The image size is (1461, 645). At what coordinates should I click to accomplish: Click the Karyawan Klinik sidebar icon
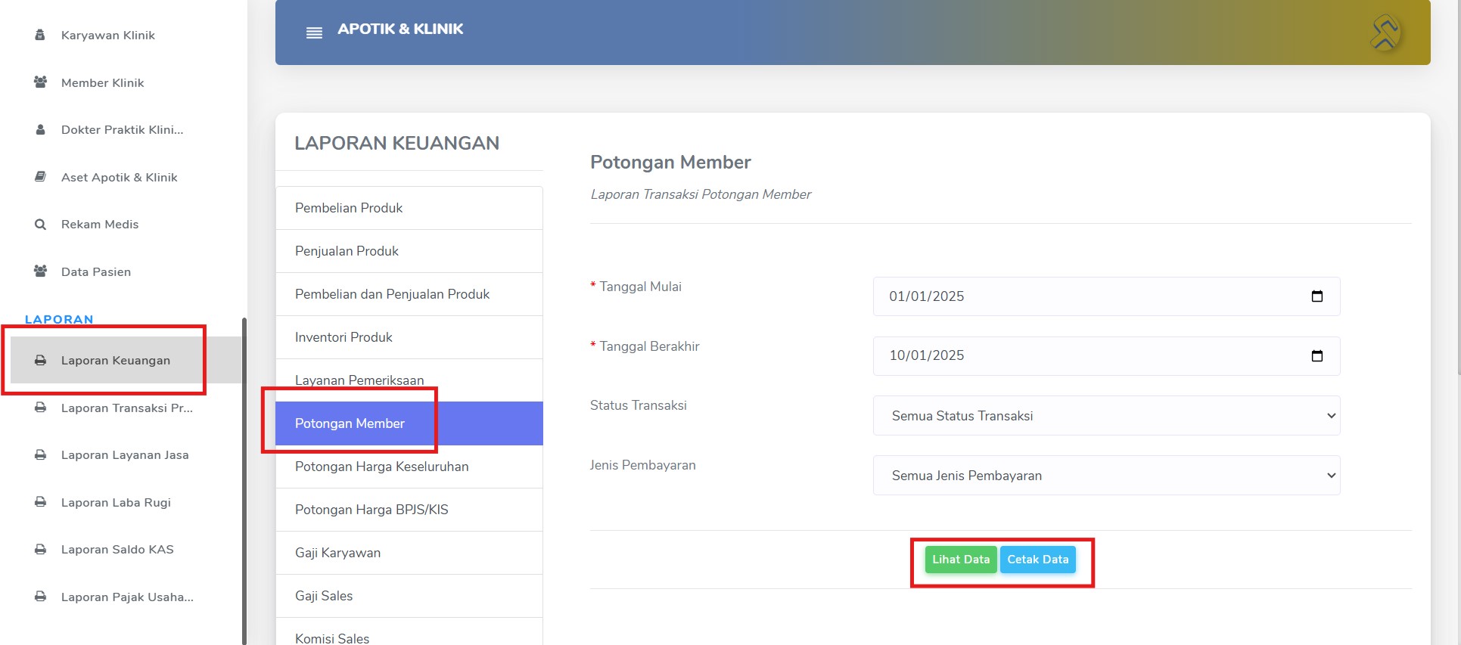40,35
